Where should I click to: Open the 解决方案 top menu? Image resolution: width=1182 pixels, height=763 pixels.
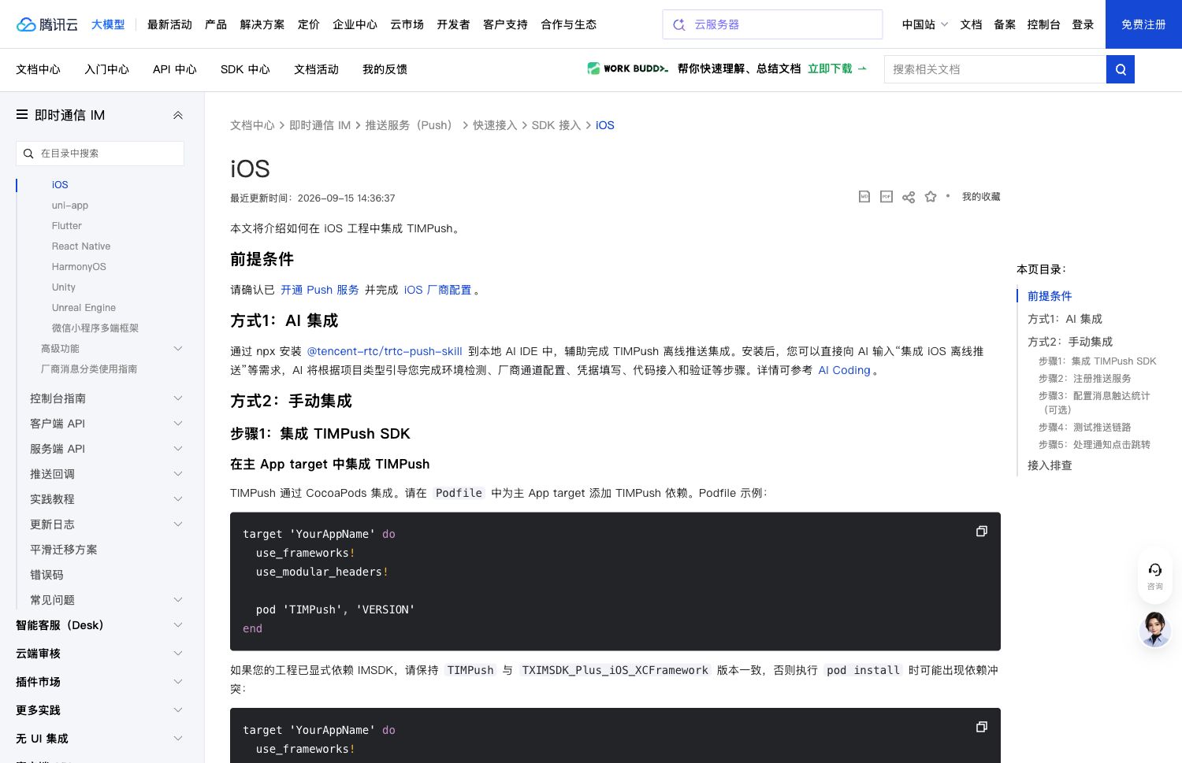click(262, 24)
